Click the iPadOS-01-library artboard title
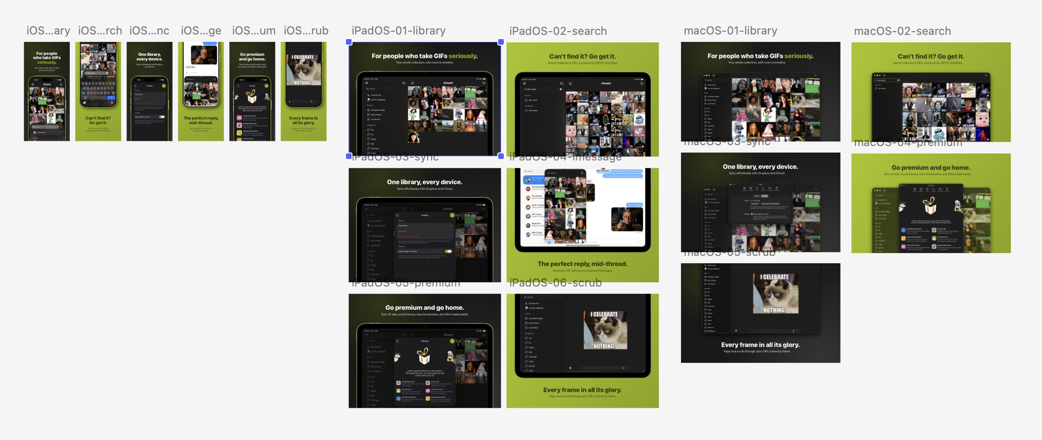Image resolution: width=1042 pixels, height=440 pixels. [x=399, y=31]
